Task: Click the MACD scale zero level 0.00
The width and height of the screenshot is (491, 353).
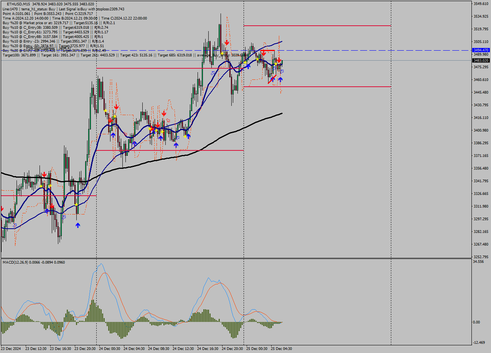Action: click(x=477, y=322)
